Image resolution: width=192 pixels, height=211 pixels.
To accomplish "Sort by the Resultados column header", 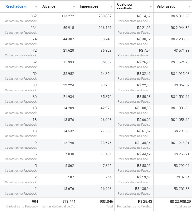I will point(14,6).
